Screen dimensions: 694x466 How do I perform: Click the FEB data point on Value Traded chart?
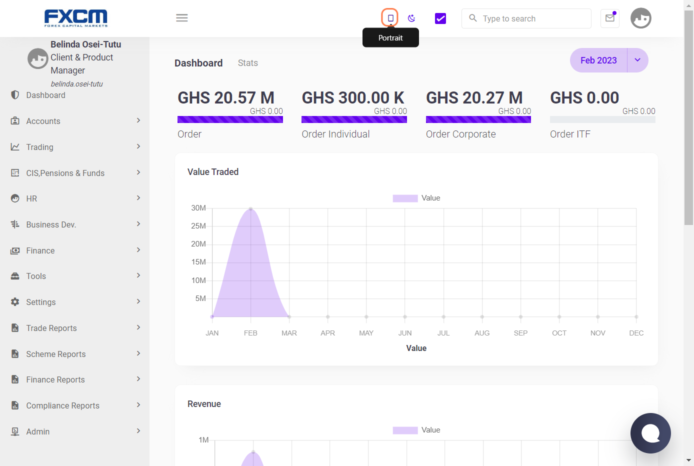point(250,209)
